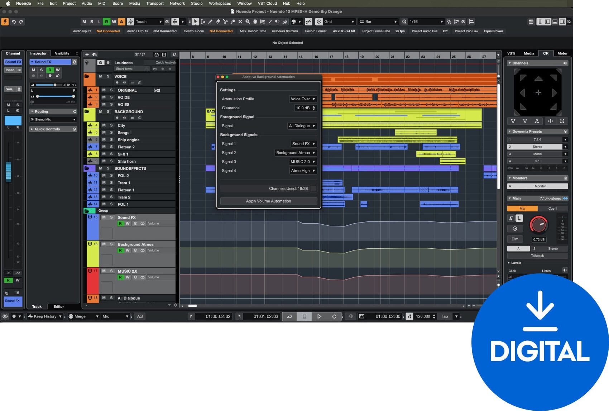Image resolution: width=609 pixels, height=411 pixels.
Task: Open the Stereo Mix routing dropdown
Action: [x=53, y=119]
